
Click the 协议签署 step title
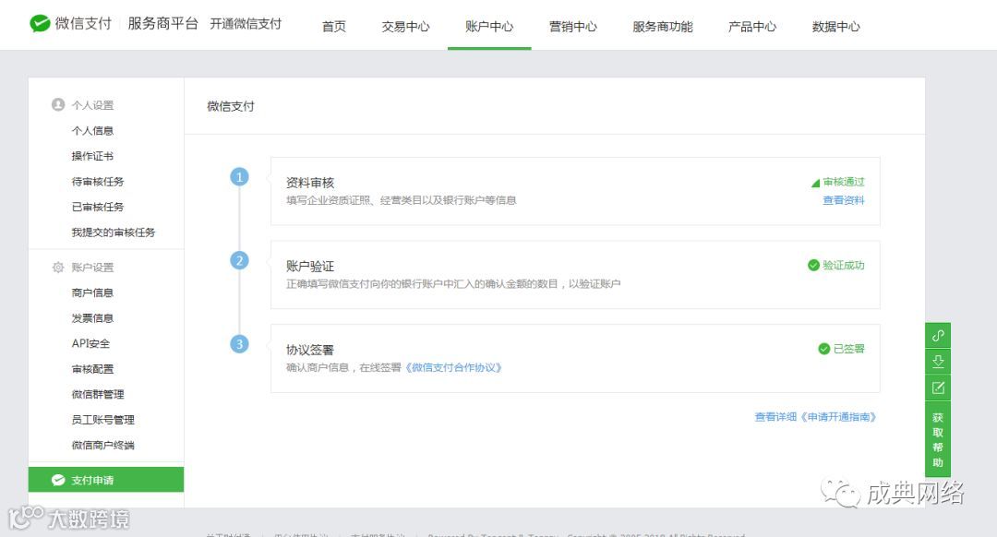[309, 350]
